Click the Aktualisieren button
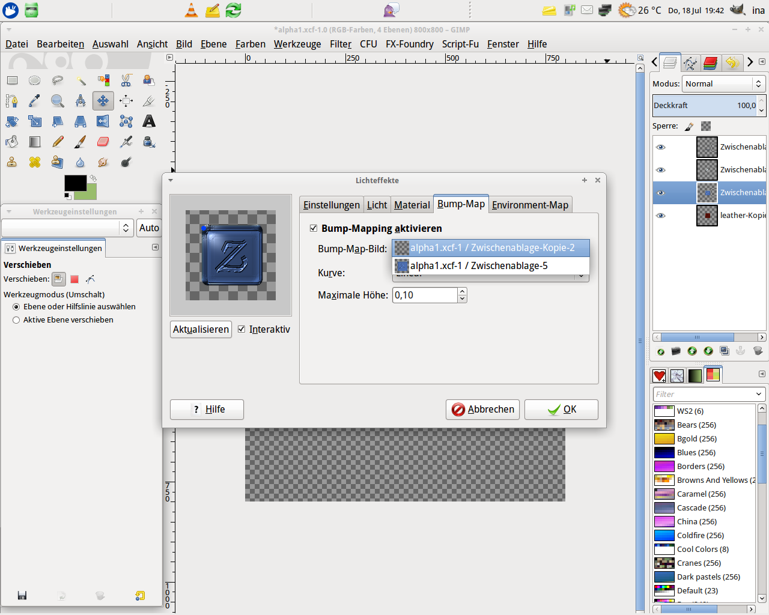The image size is (769, 615). [x=201, y=329]
